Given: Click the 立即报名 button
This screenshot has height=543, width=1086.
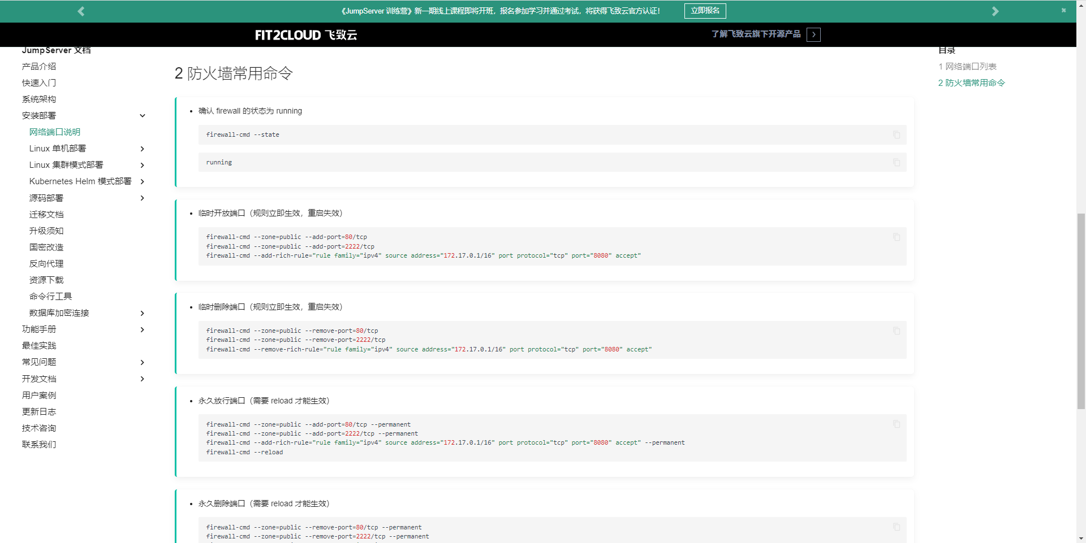Looking at the screenshot, I should 705,11.
